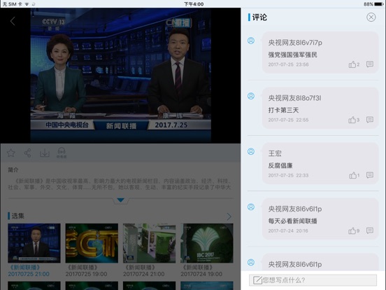Tap the battery indicator in the status bar
Screen dimensions: 386x290
point(378,4)
